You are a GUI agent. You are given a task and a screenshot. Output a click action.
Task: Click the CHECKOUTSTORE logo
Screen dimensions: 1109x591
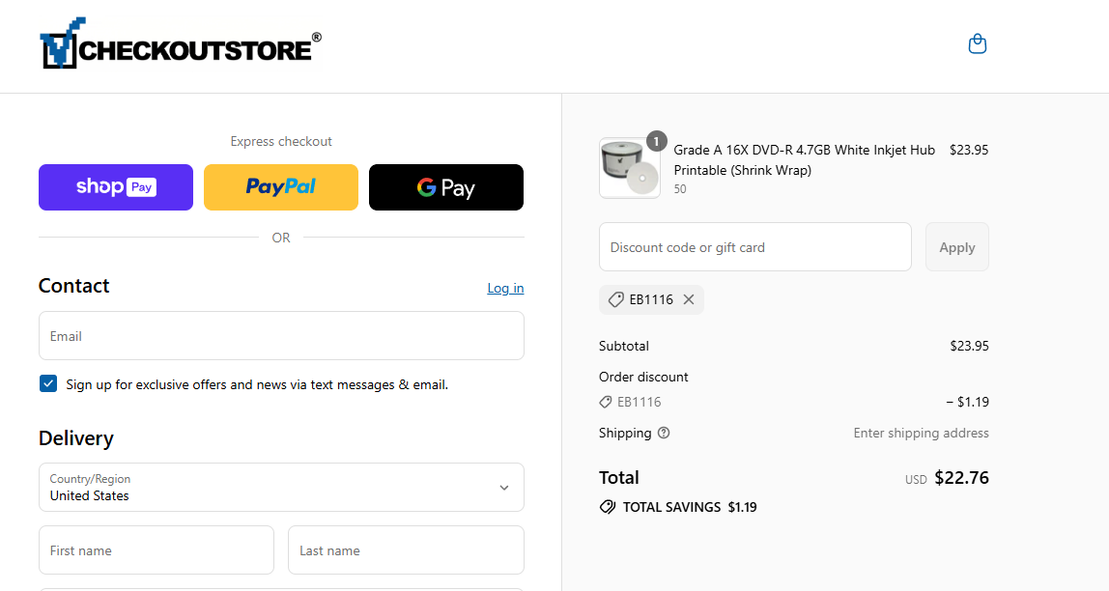coord(179,43)
